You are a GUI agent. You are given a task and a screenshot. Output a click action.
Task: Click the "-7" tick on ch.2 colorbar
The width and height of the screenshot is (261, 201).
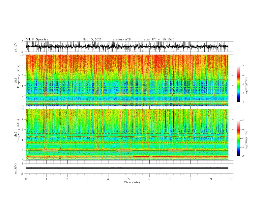coord(243,156)
